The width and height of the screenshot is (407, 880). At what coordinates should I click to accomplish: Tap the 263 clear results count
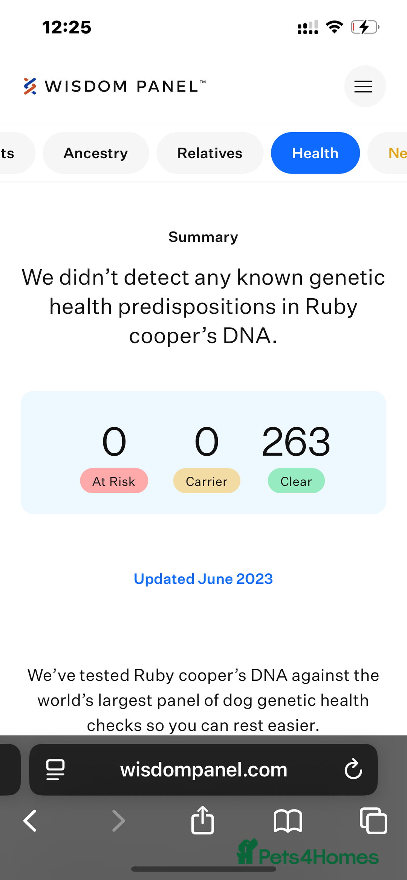coord(296,441)
